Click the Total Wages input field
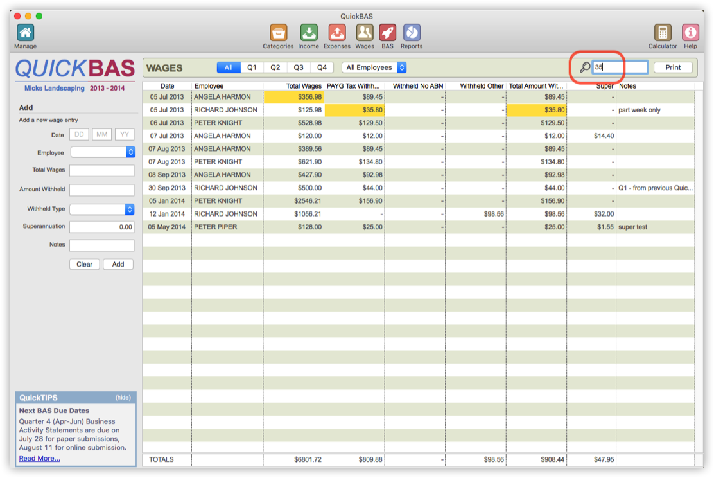 [x=101, y=171]
